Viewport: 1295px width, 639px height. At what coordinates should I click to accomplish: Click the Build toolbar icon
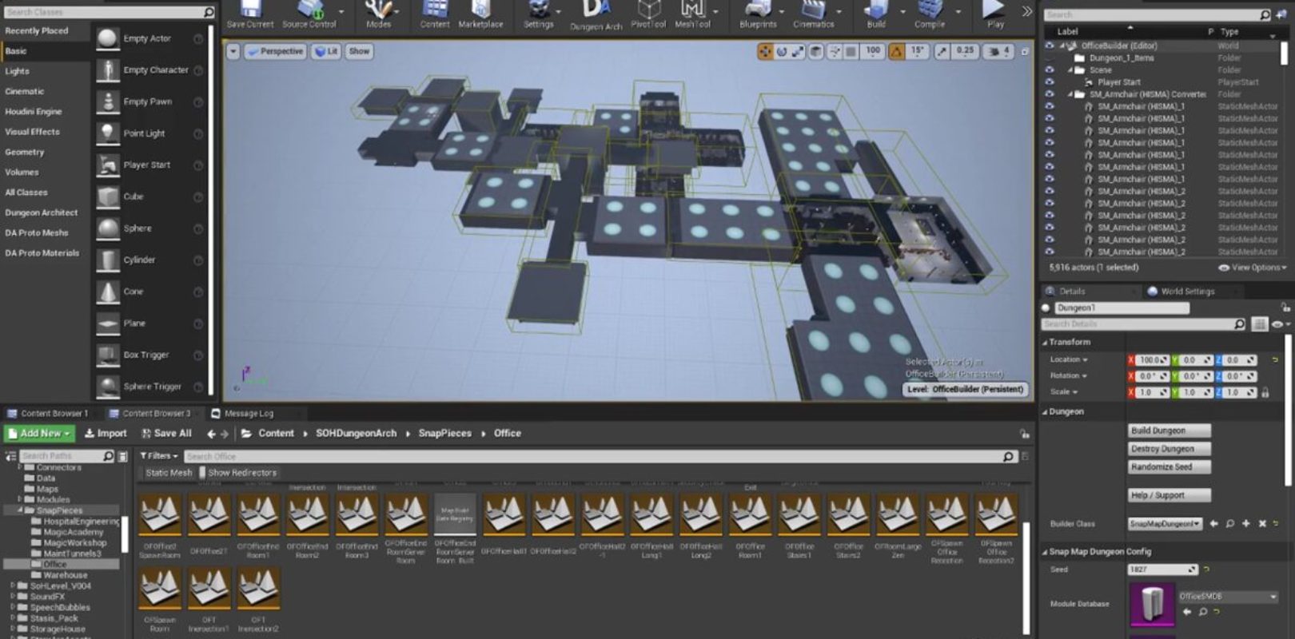pos(876,13)
